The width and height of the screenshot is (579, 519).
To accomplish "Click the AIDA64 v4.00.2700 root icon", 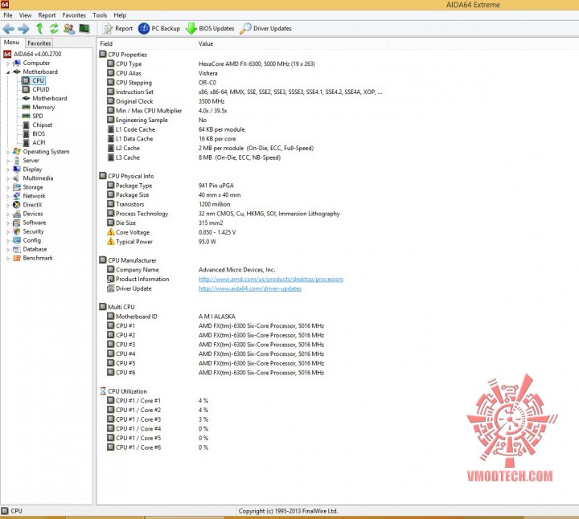I will [7, 54].
